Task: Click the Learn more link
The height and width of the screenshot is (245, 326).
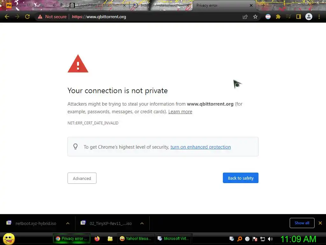Action: [x=180, y=112]
